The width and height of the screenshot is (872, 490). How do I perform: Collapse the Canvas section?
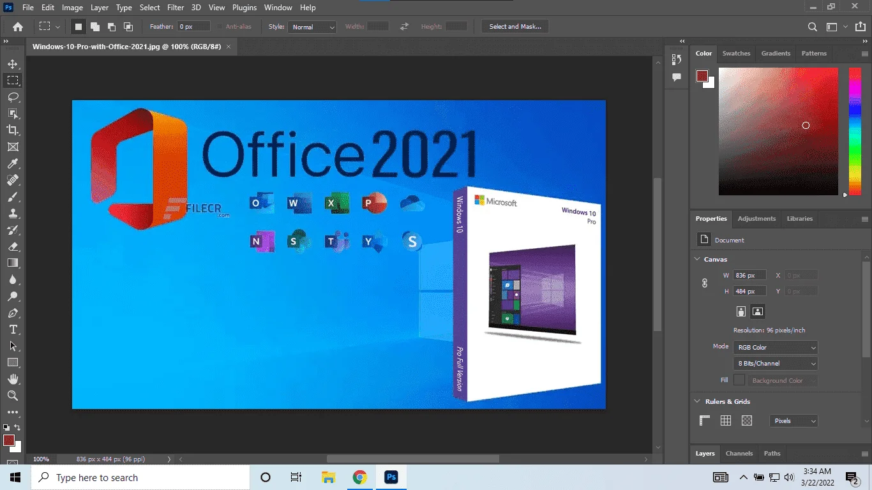[x=697, y=259]
